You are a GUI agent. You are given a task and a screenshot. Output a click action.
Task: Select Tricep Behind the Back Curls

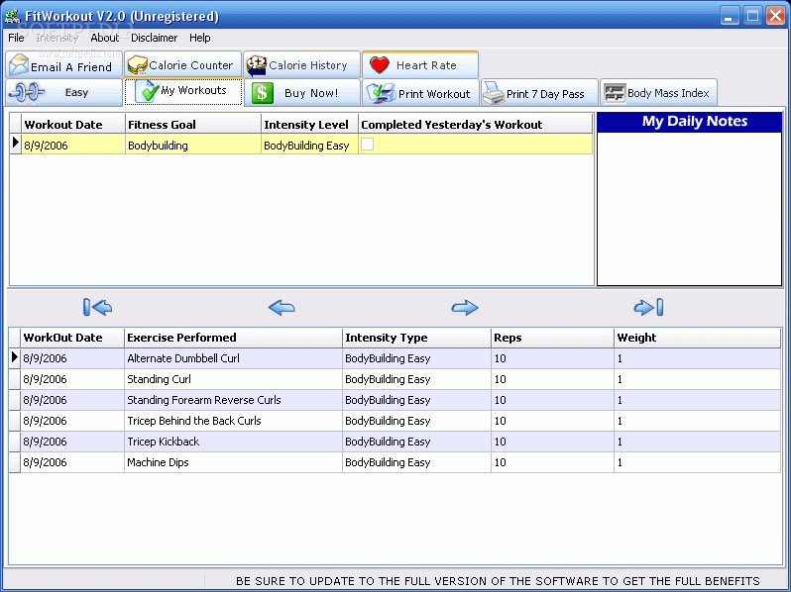click(x=233, y=421)
